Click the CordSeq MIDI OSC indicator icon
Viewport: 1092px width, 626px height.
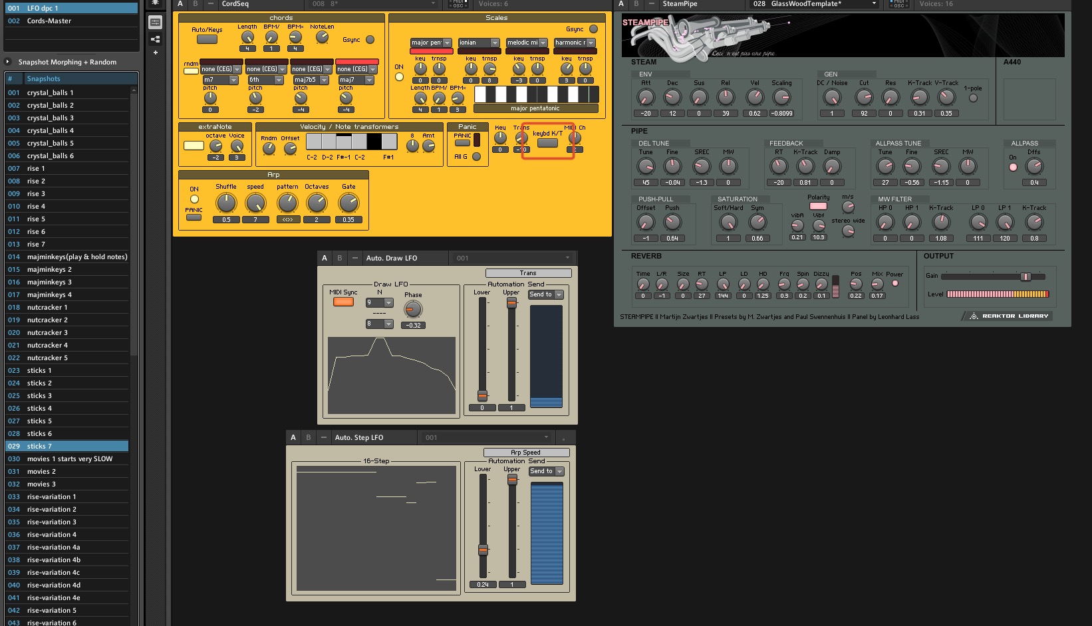[x=458, y=4]
